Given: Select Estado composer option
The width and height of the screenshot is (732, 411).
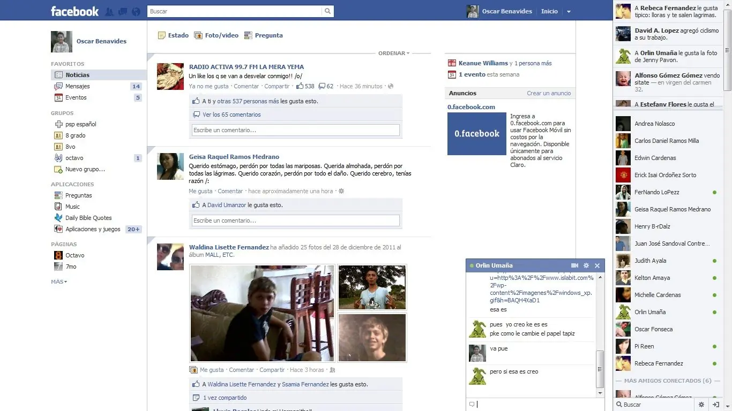Looking at the screenshot, I should point(173,35).
